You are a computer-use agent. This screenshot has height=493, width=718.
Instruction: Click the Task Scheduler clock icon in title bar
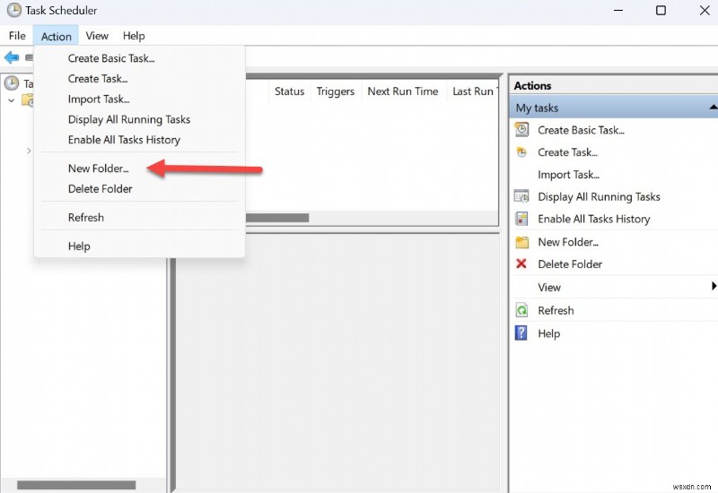[x=13, y=10]
